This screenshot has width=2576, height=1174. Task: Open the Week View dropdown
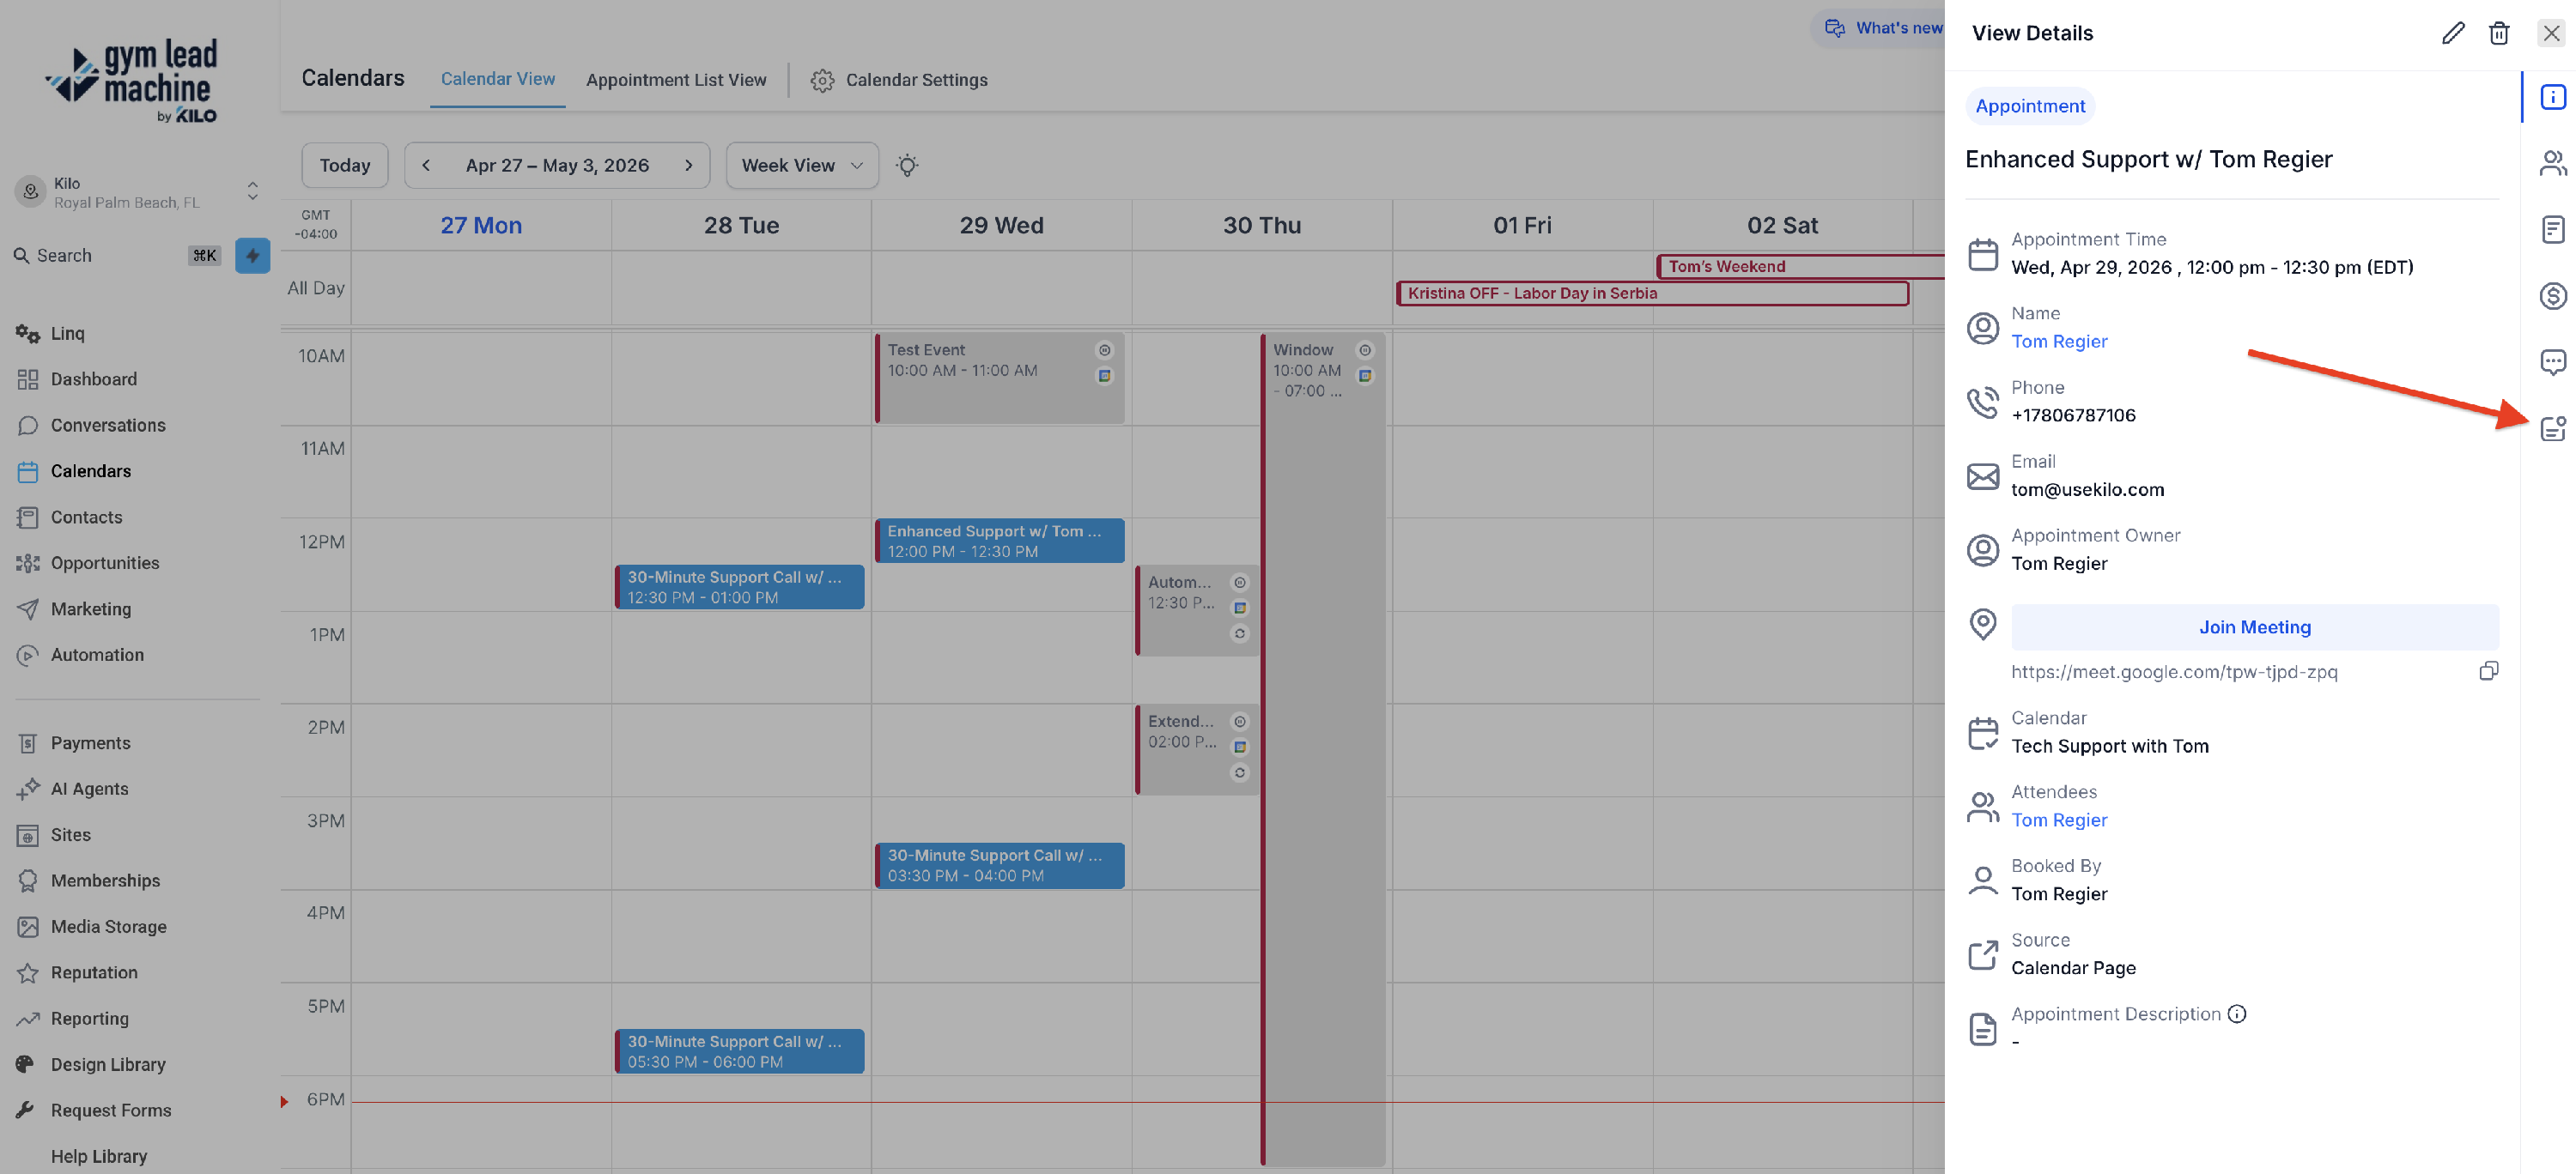[x=802, y=166]
